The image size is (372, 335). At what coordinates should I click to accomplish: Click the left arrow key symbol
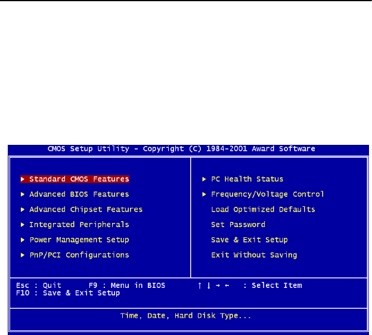pyautogui.click(x=227, y=286)
